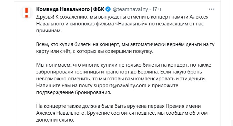233x126 pixels.
Task: Click the line На концерте также должна
Action: (x=119, y=106)
